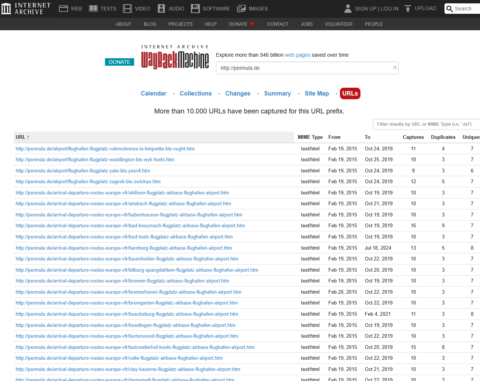Switch to the Calendar tab
Screen dimensions: 480x381
coord(154,94)
